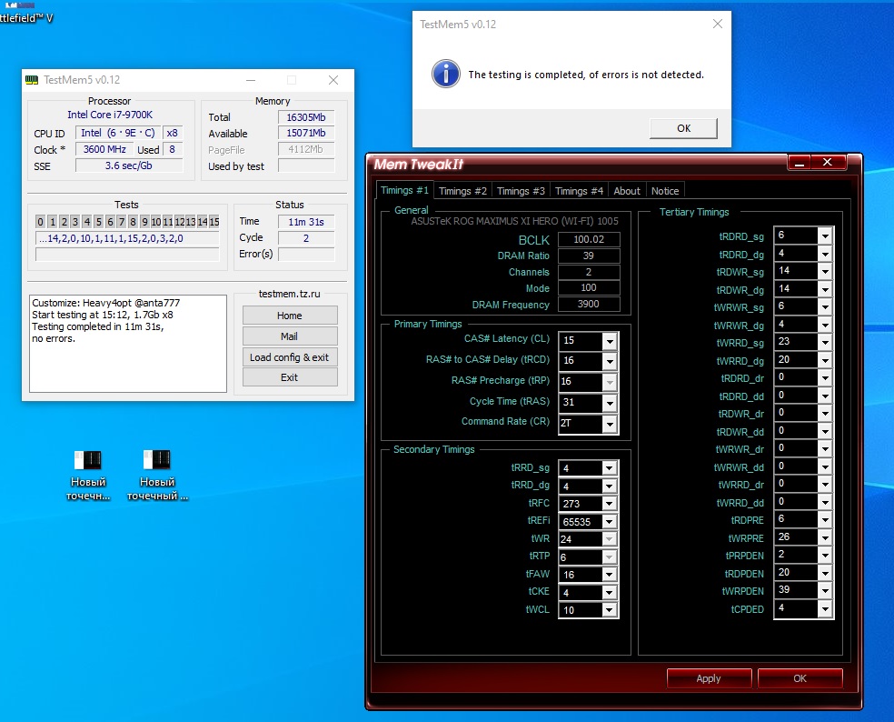
Task: Open tREFi dropdown
Action: point(609,522)
